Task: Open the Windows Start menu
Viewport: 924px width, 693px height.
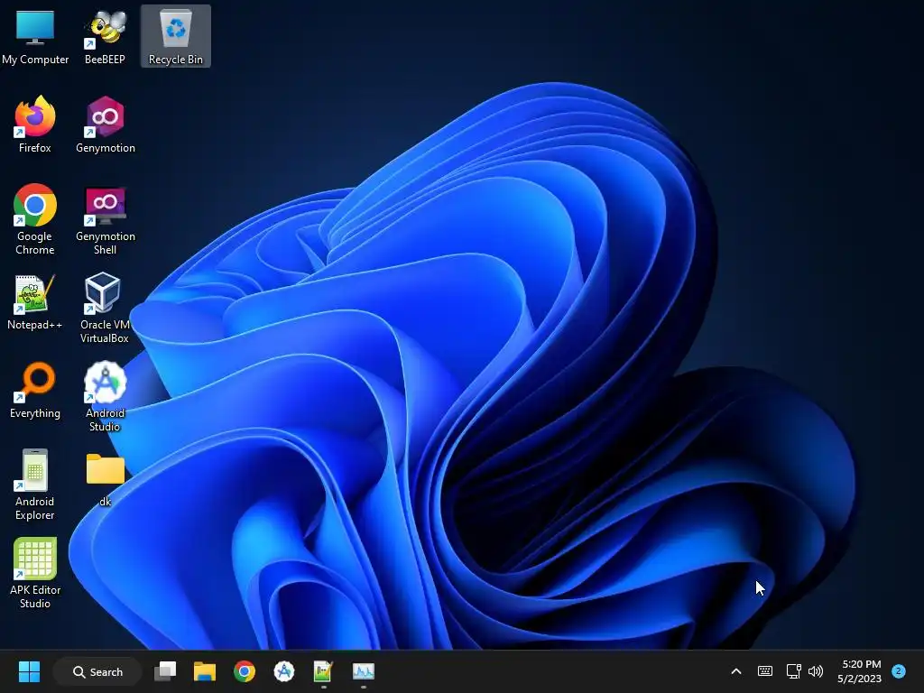Action: point(29,671)
